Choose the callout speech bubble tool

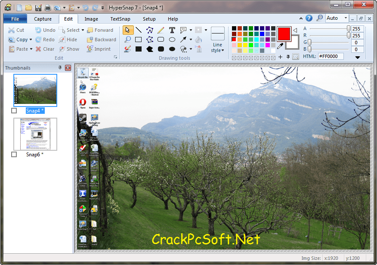pyautogui.click(x=183, y=30)
